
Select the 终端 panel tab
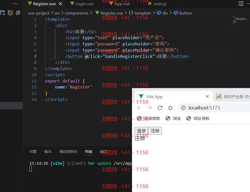point(89,152)
